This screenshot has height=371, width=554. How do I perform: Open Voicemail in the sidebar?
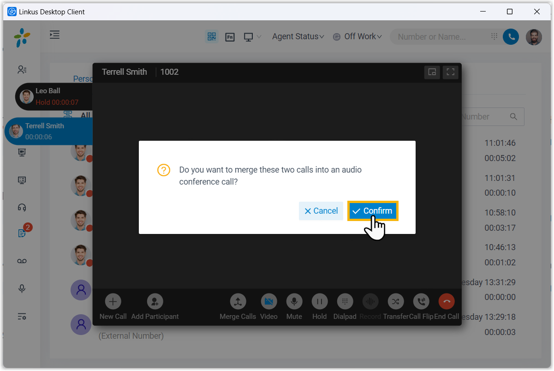click(22, 261)
